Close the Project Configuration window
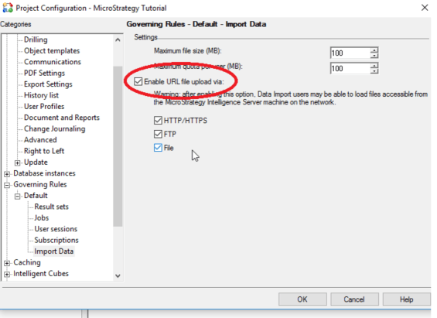Viewport: 437px width, 318px height. point(425,8)
